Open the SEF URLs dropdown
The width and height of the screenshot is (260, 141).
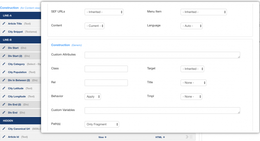click(104, 12)
